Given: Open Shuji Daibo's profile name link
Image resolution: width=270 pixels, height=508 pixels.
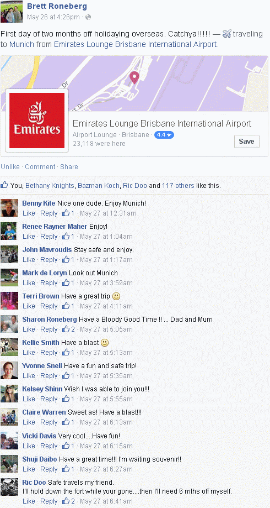Looking at the screenshot, I should 40,459.
